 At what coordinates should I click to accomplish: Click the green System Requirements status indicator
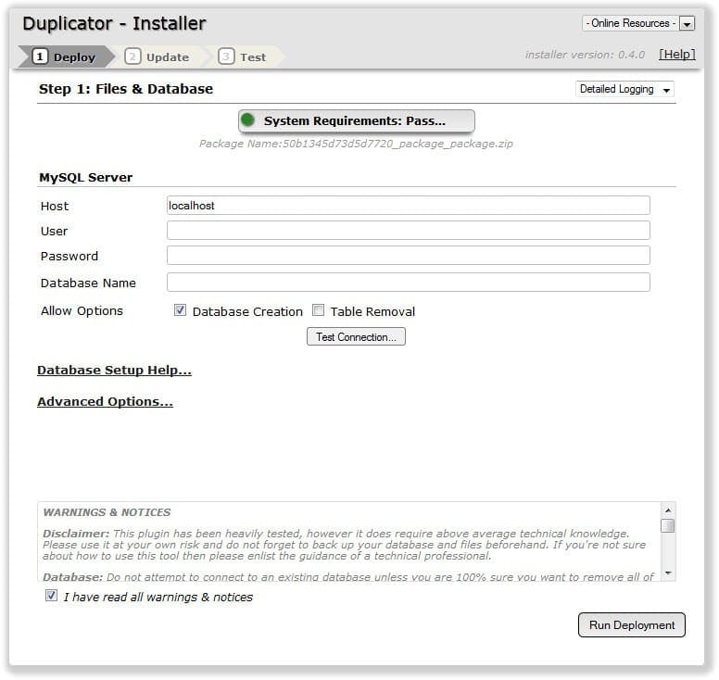click(247, 120)
